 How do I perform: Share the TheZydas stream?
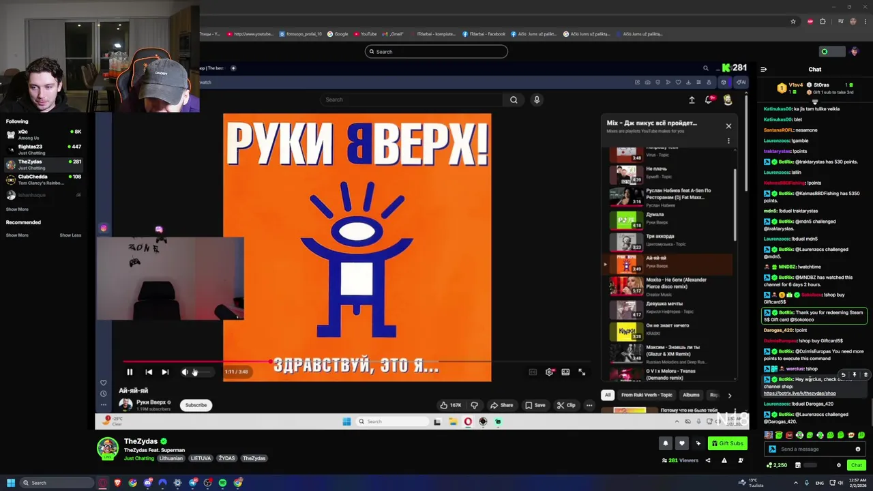click(707, 460)
